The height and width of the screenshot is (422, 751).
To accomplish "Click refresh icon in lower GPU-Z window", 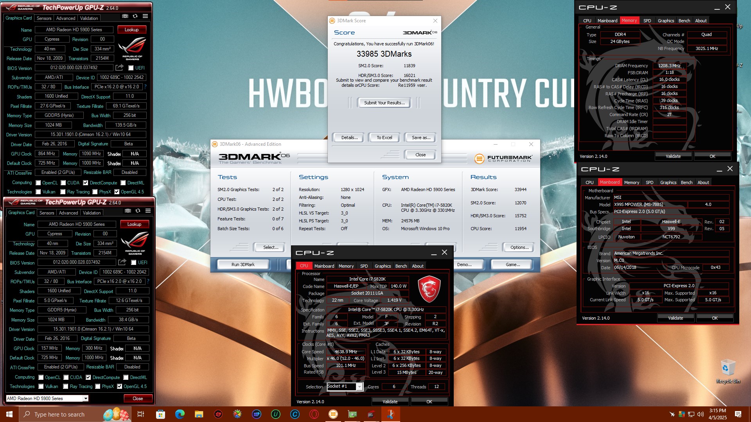I will pos(138,211).
